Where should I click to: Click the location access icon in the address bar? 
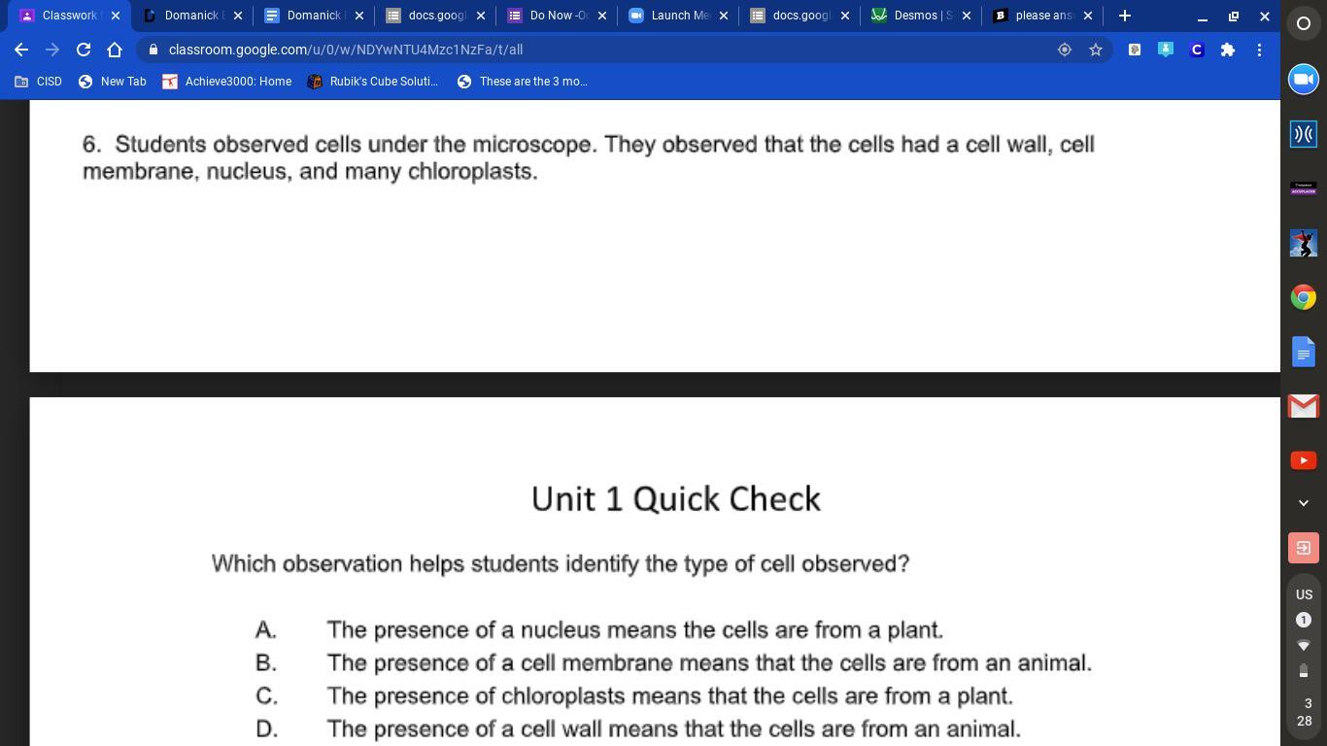coord(1065,50)
